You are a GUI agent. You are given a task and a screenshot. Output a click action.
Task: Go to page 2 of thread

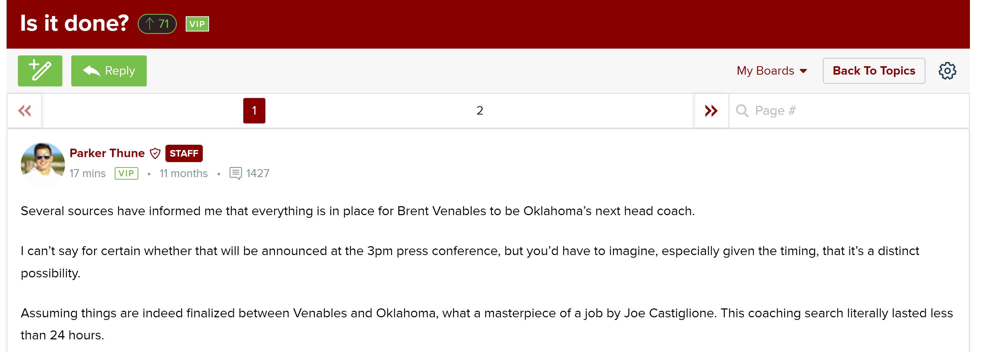[480, 111]
